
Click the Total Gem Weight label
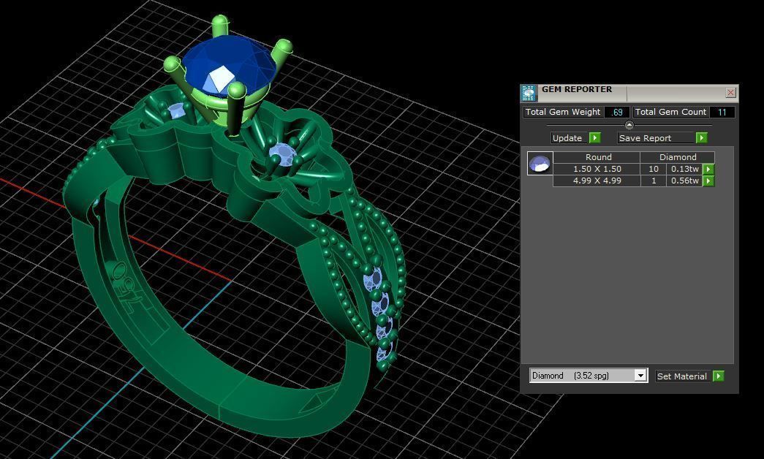563,112
